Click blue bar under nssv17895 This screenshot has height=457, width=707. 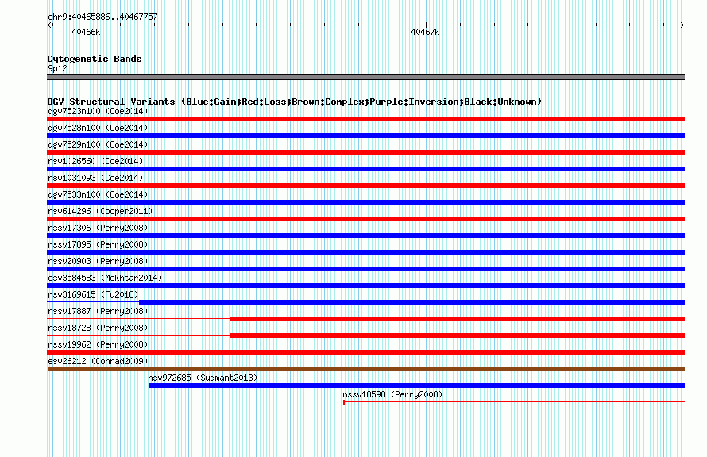tap(365, 252)
